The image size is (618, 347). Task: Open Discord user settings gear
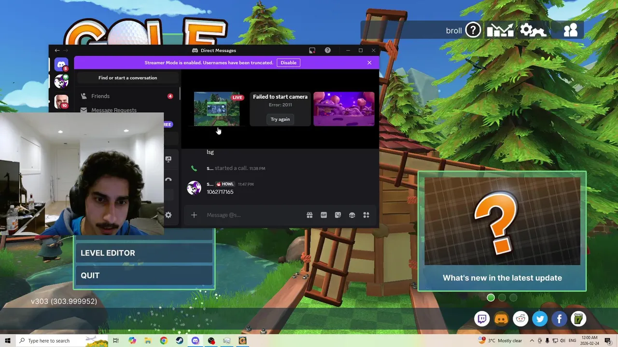(168, 215)
